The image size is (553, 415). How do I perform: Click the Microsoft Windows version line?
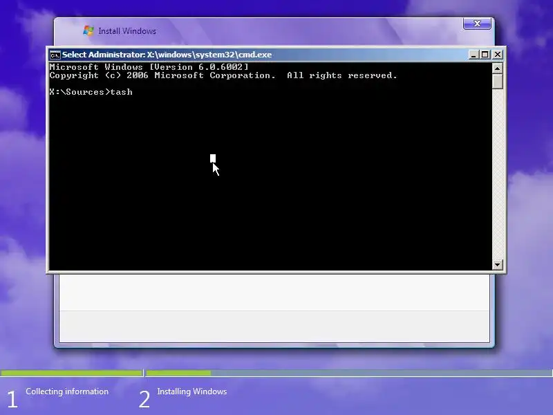tap(149, 67)
